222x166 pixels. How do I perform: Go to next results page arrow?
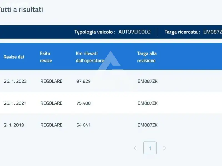click(165, 148)
